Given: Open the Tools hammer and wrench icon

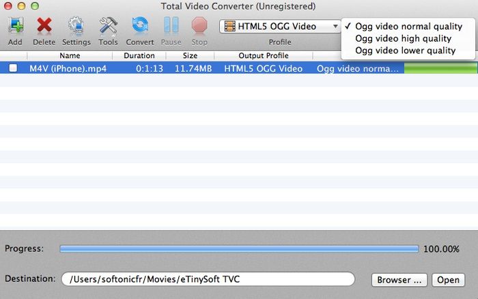Looking at the screenshot, I should [x=108, y=25].
